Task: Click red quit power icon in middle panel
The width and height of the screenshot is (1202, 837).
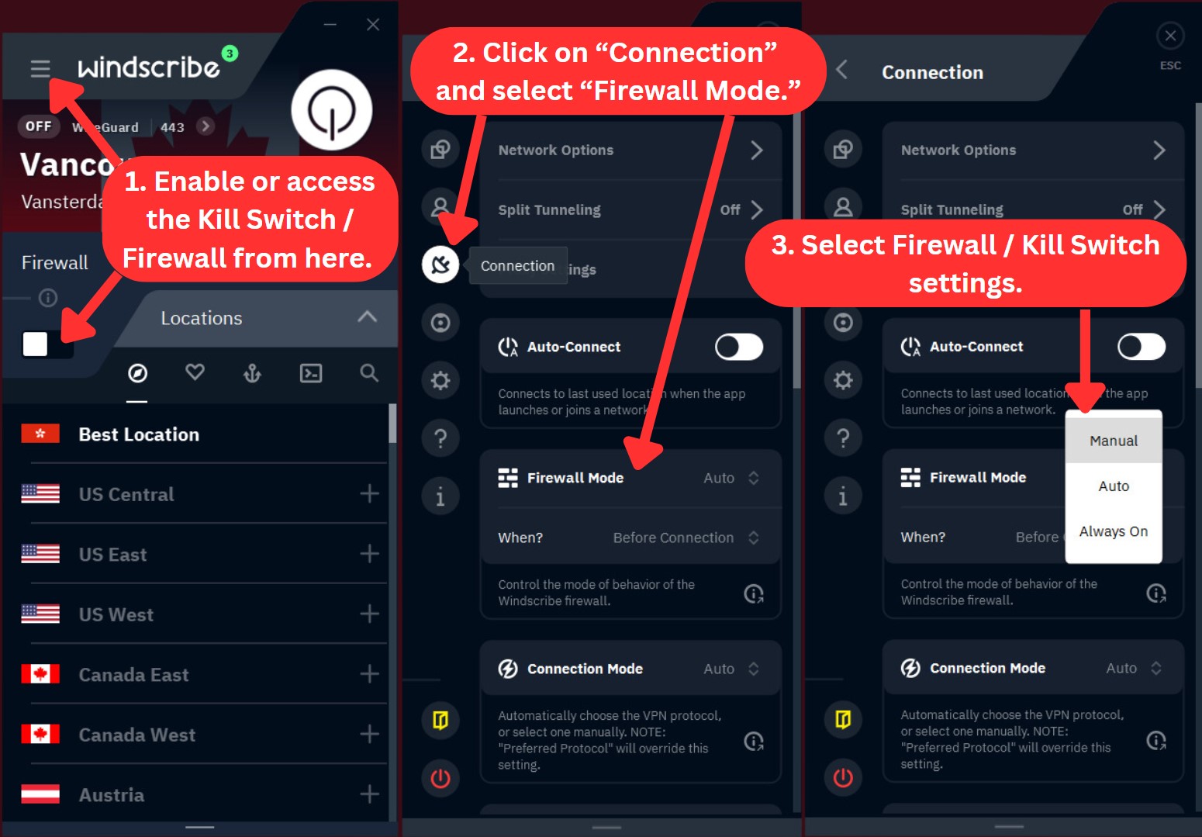Action: [x=440, y=778]
